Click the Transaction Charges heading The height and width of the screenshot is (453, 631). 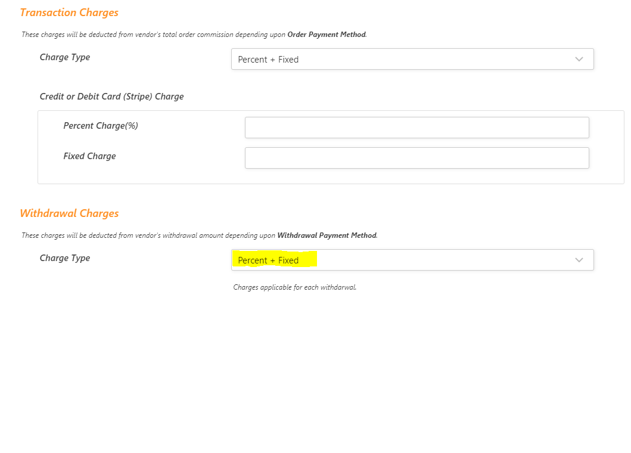(x=69, y=13)
